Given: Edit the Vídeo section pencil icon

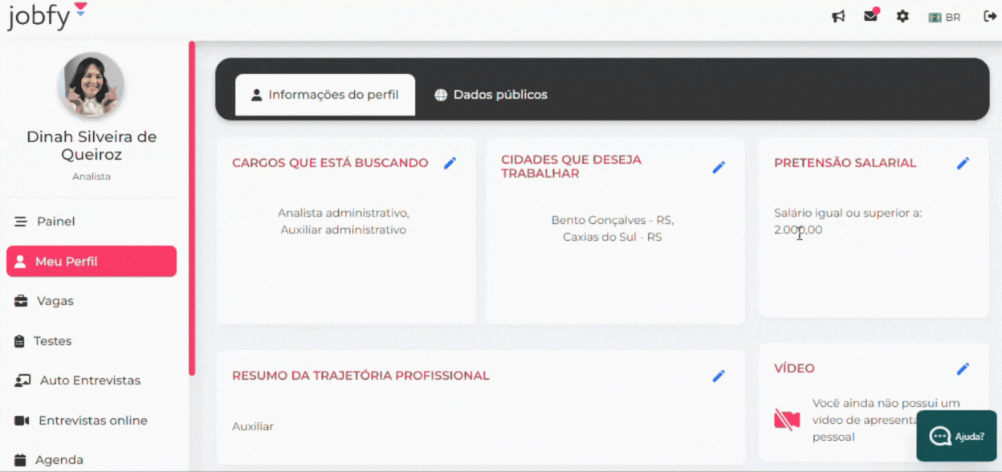Looking at the screenshot, I should (963, 368).
